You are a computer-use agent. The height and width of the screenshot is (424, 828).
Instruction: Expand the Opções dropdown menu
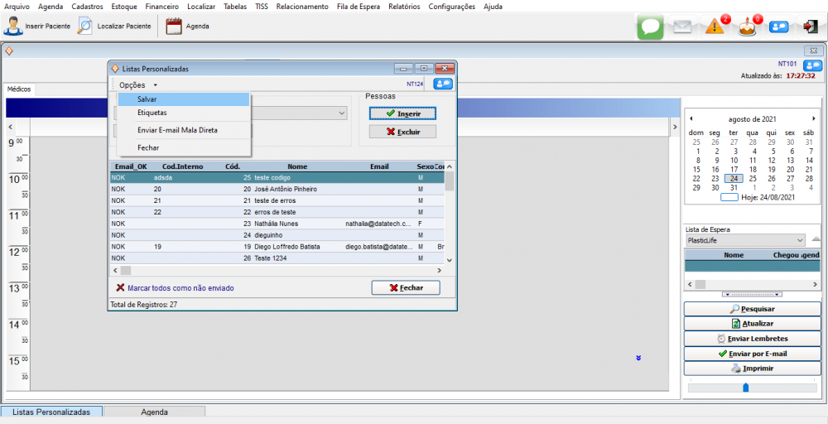[137, 84]
